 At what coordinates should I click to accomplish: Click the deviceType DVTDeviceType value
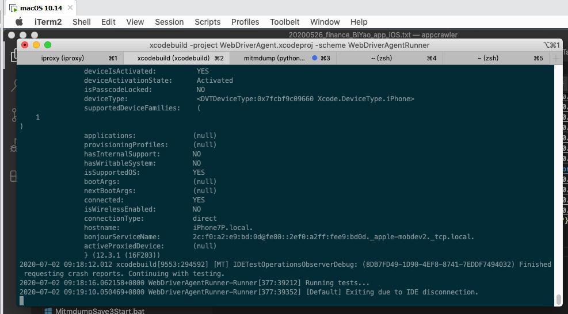306,99
